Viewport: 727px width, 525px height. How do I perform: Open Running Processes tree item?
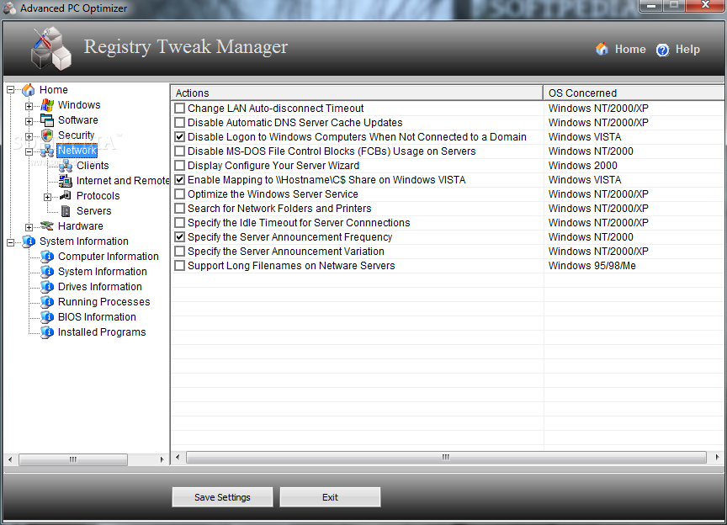(103, 302)
